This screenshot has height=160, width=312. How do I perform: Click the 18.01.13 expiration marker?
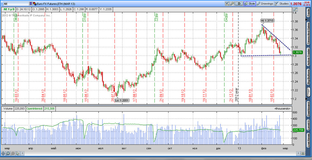[250, 96]
